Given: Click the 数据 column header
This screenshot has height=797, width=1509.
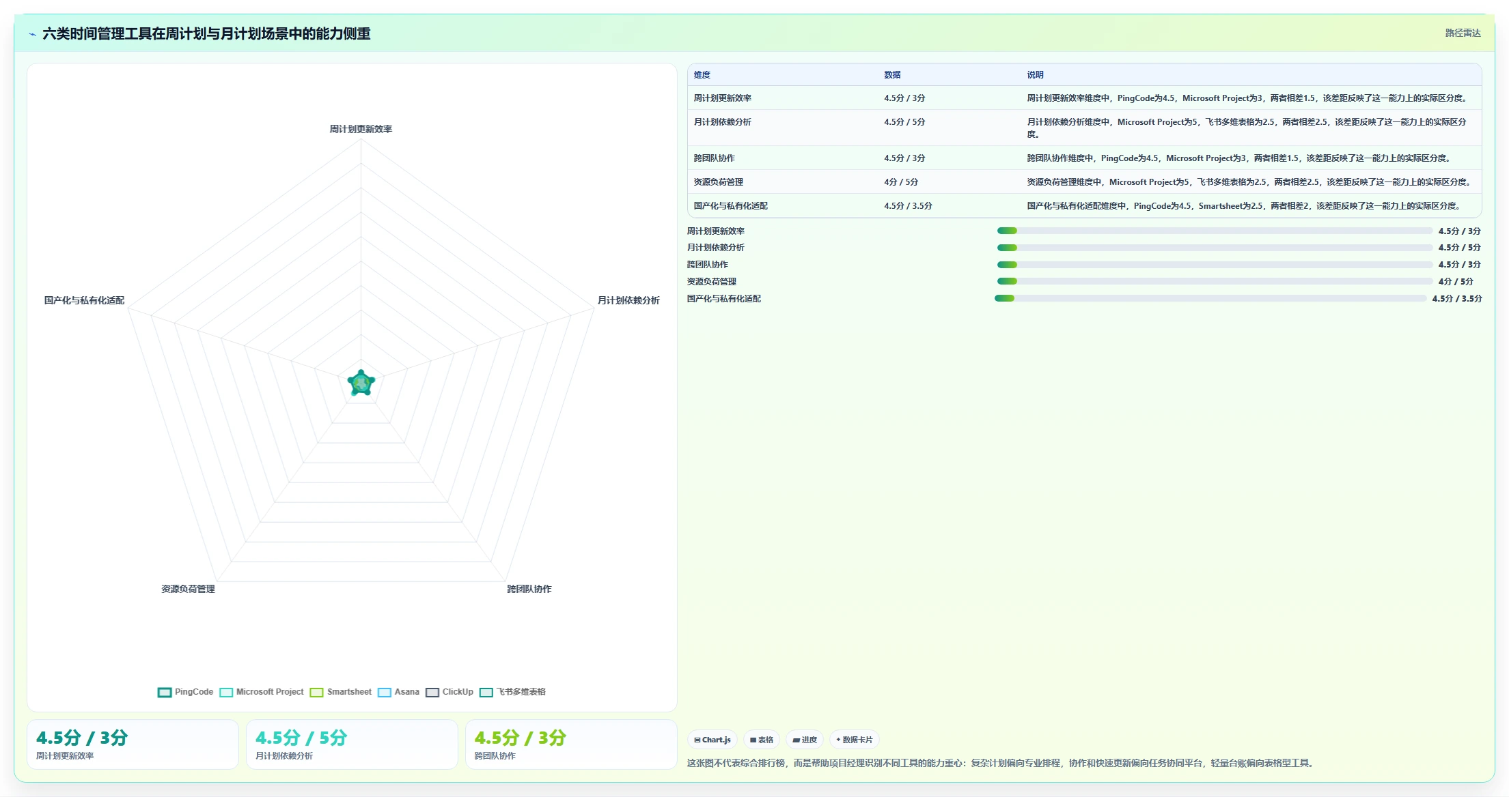Looking at the screenshot, I should [892, 75].
